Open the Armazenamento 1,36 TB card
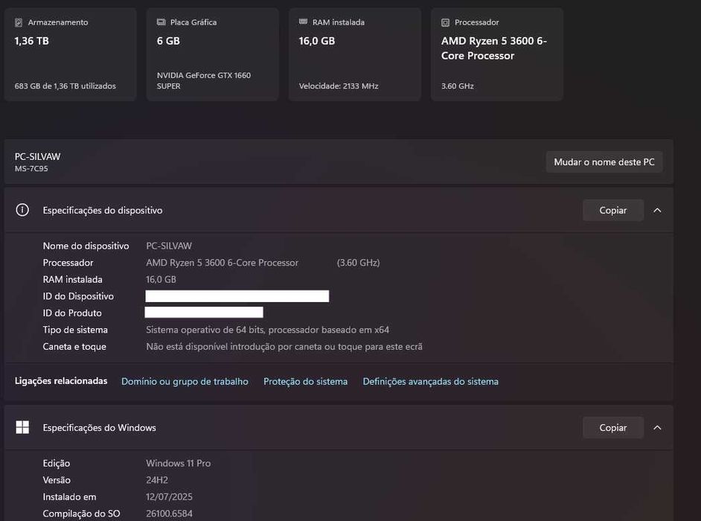The image size is (701, 521). pyautogui.click(x=70, y=54)
